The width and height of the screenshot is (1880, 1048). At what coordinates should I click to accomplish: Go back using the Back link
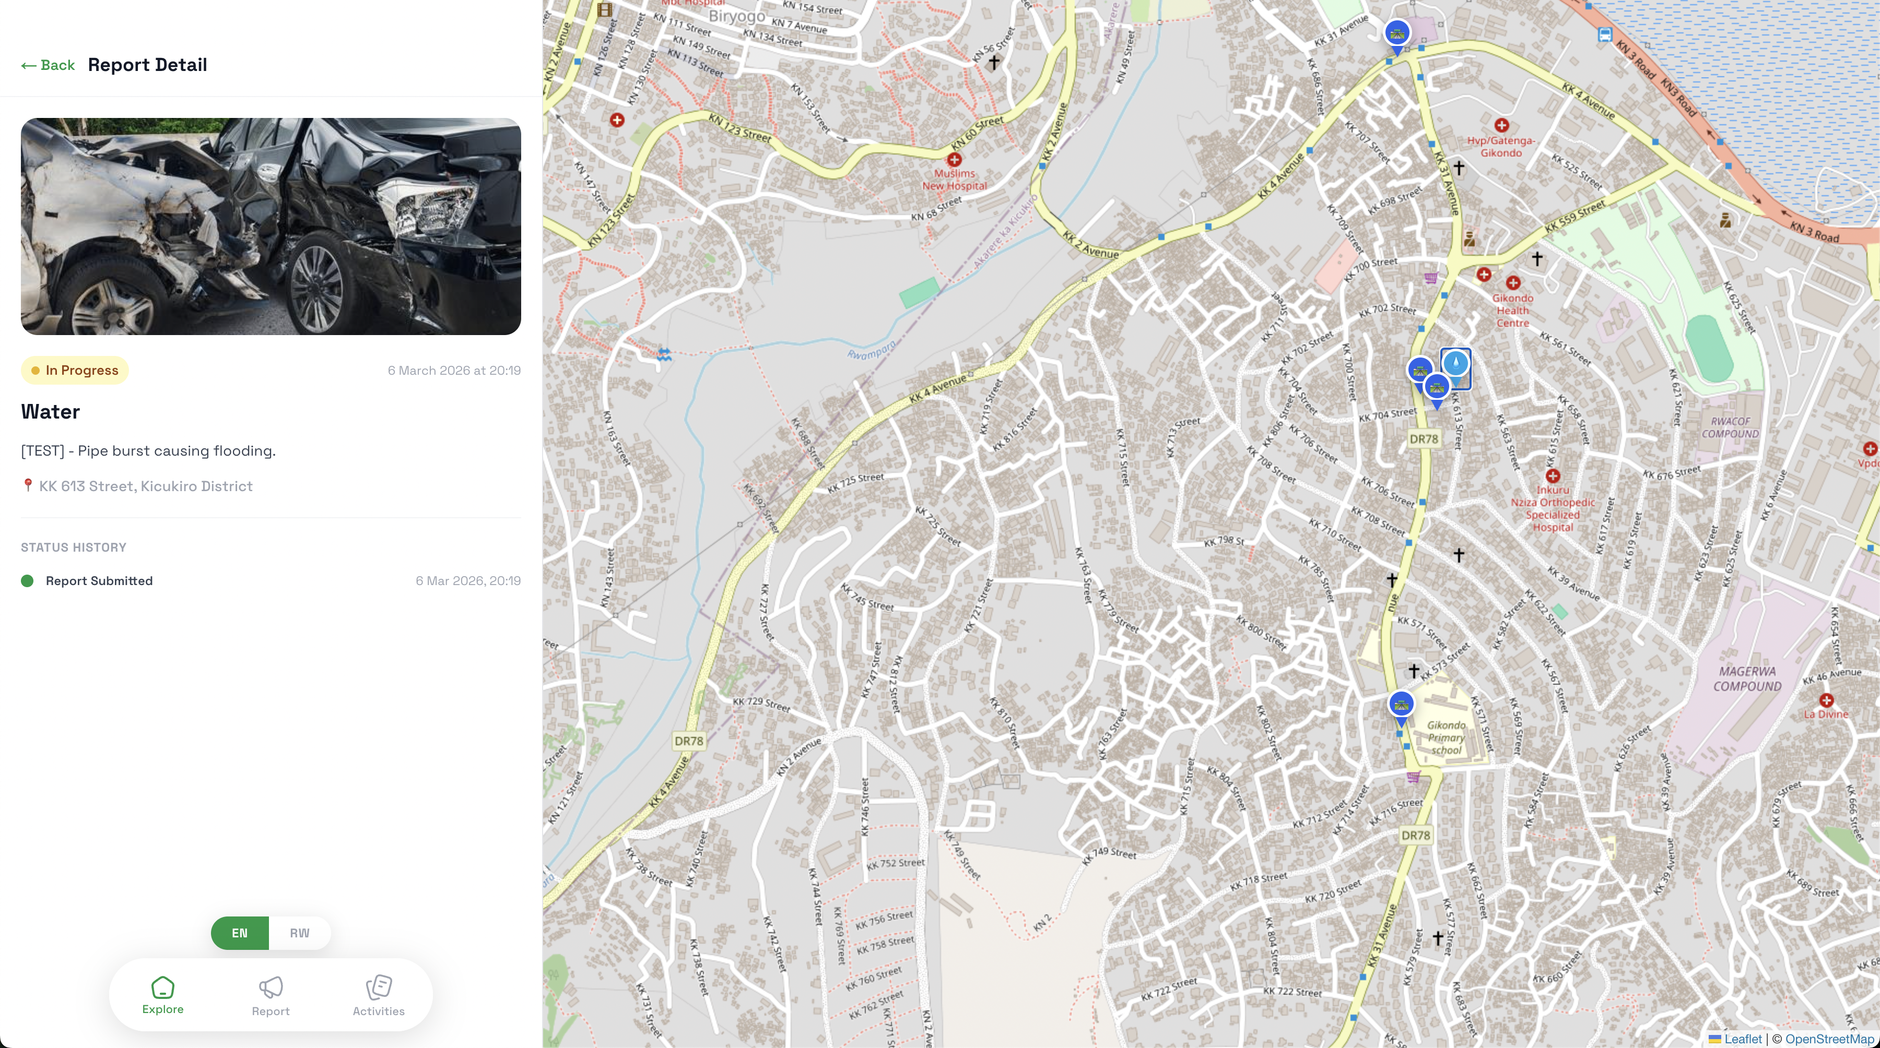coord(48,65)
